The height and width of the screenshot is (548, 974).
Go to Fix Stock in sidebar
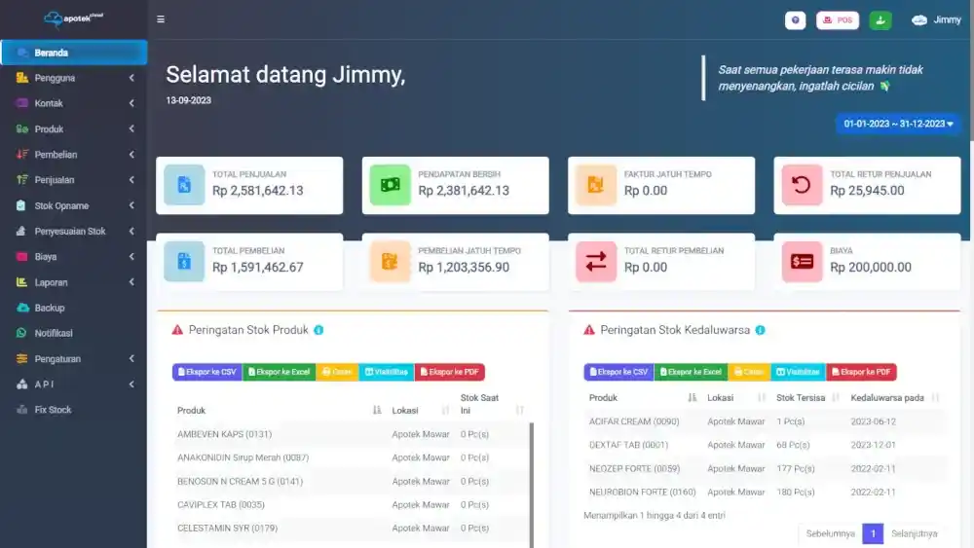(x=53, y=410)
